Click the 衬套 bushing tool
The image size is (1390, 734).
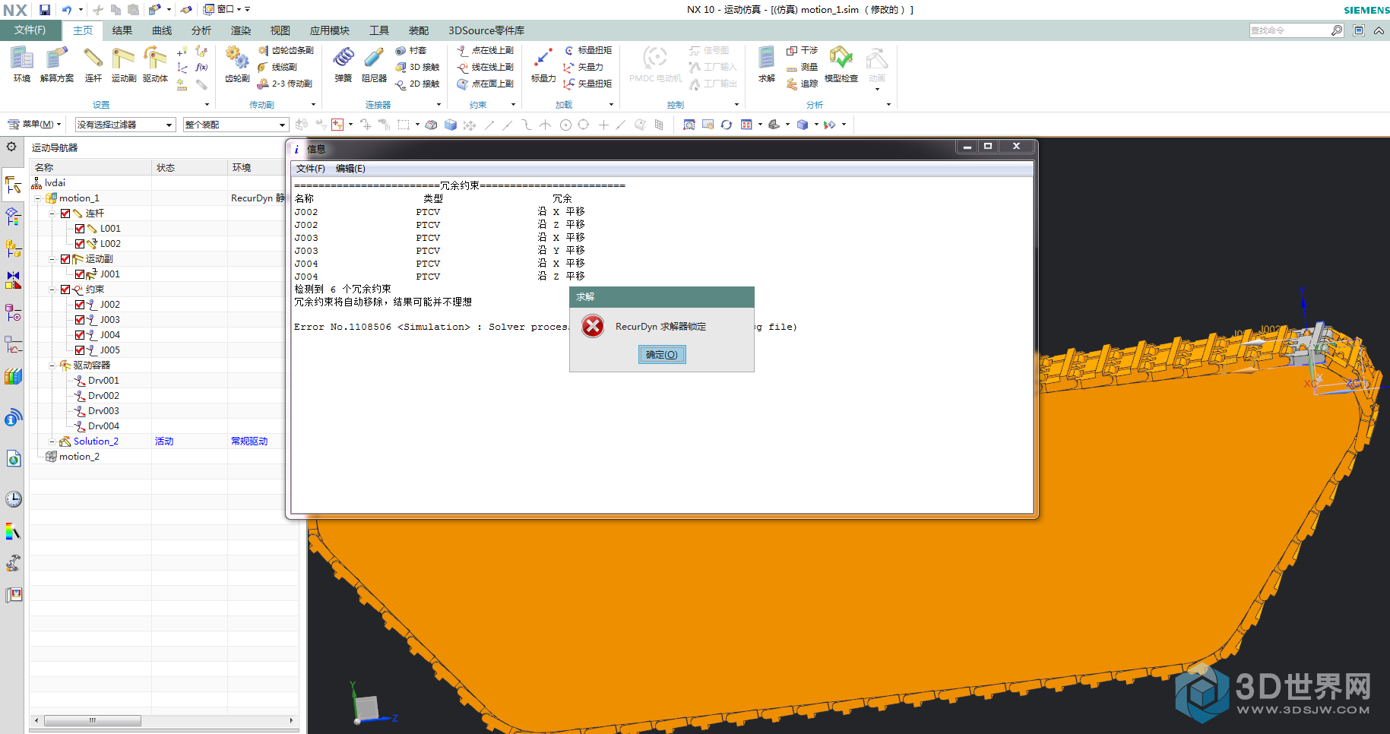click(410, 50)
